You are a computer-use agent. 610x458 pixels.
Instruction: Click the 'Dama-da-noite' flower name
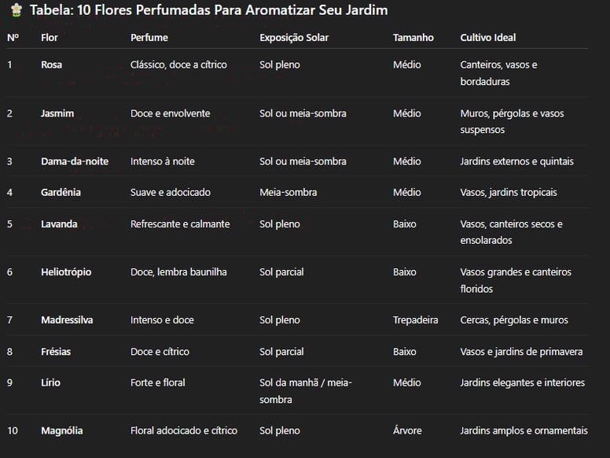pyautogui.click(x=75, y=161)
